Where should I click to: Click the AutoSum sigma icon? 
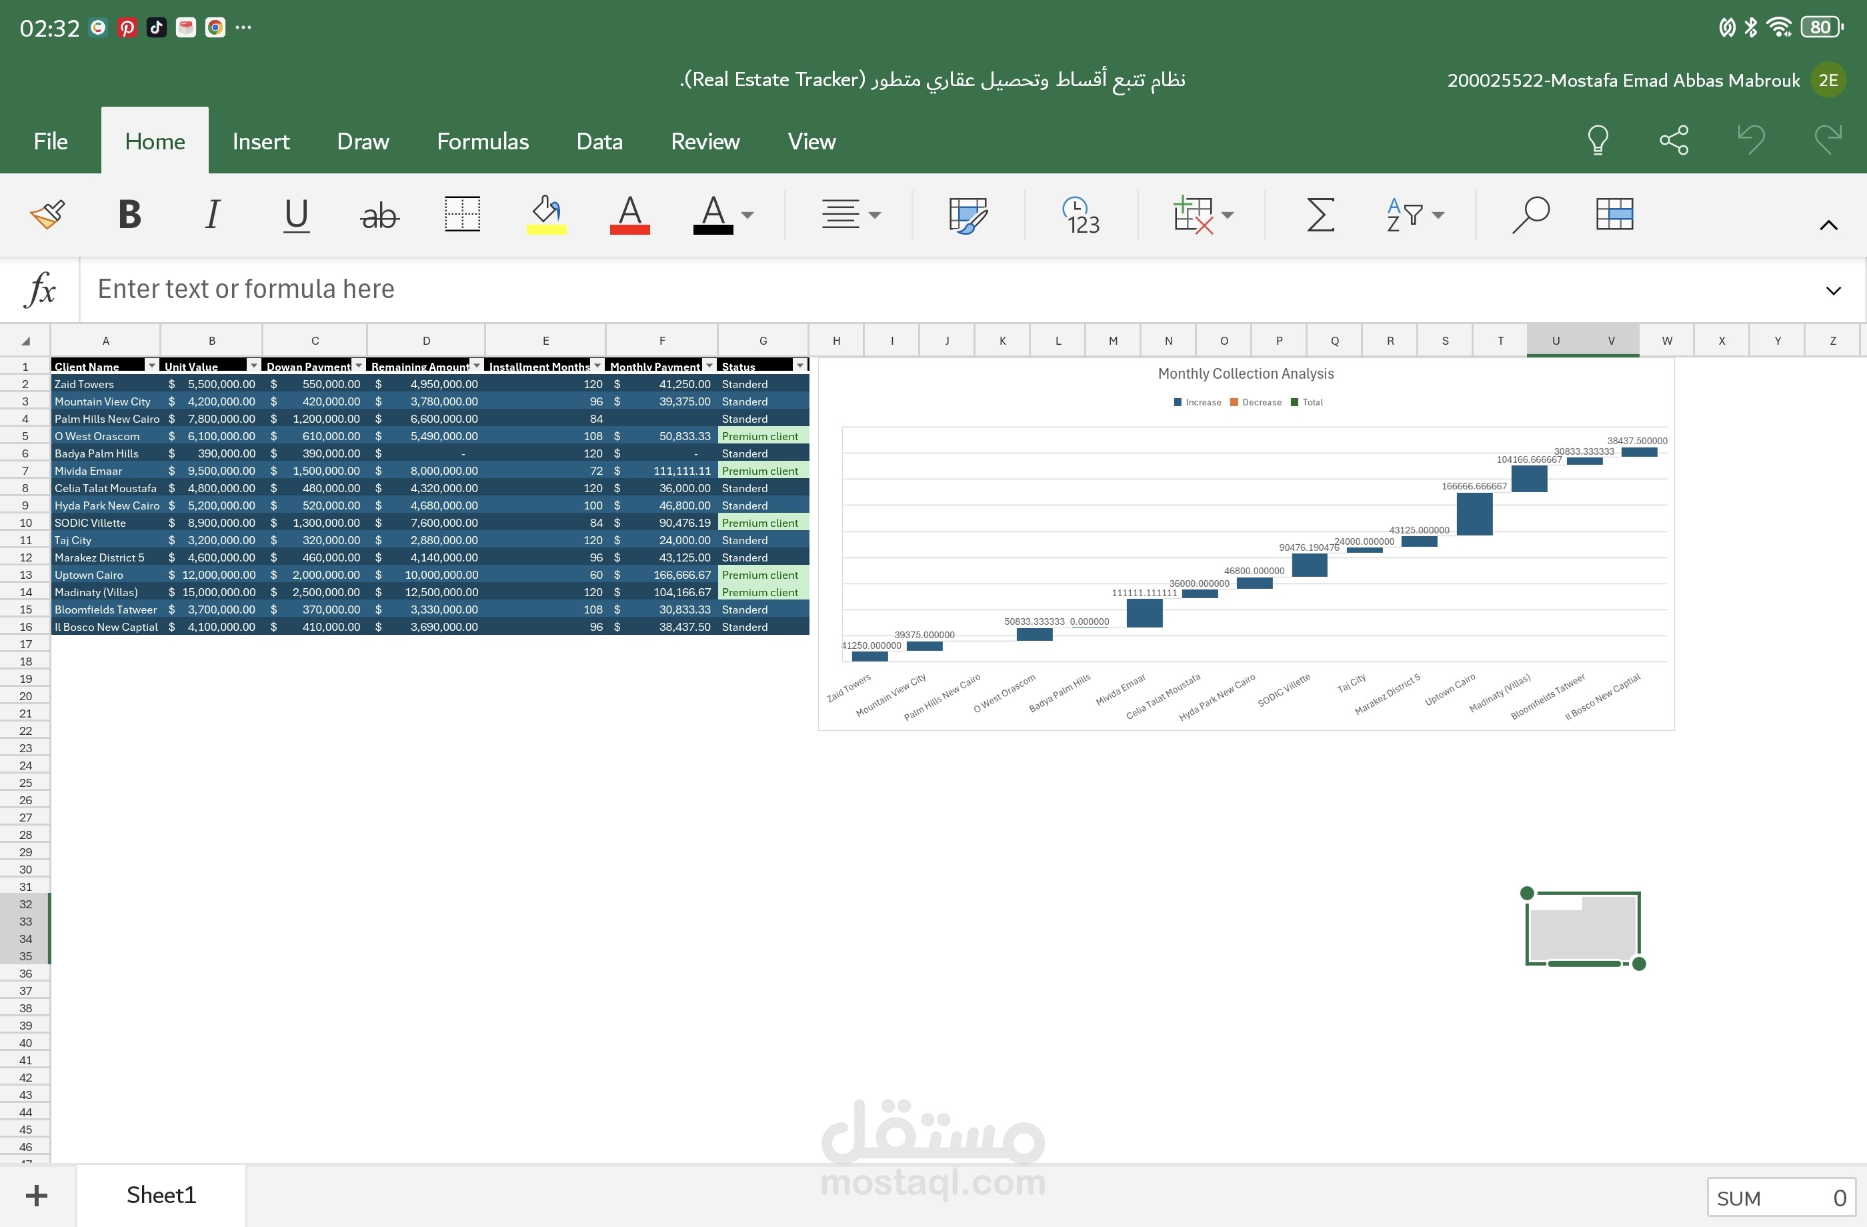pyautogui.click(x=1320, y=214)
